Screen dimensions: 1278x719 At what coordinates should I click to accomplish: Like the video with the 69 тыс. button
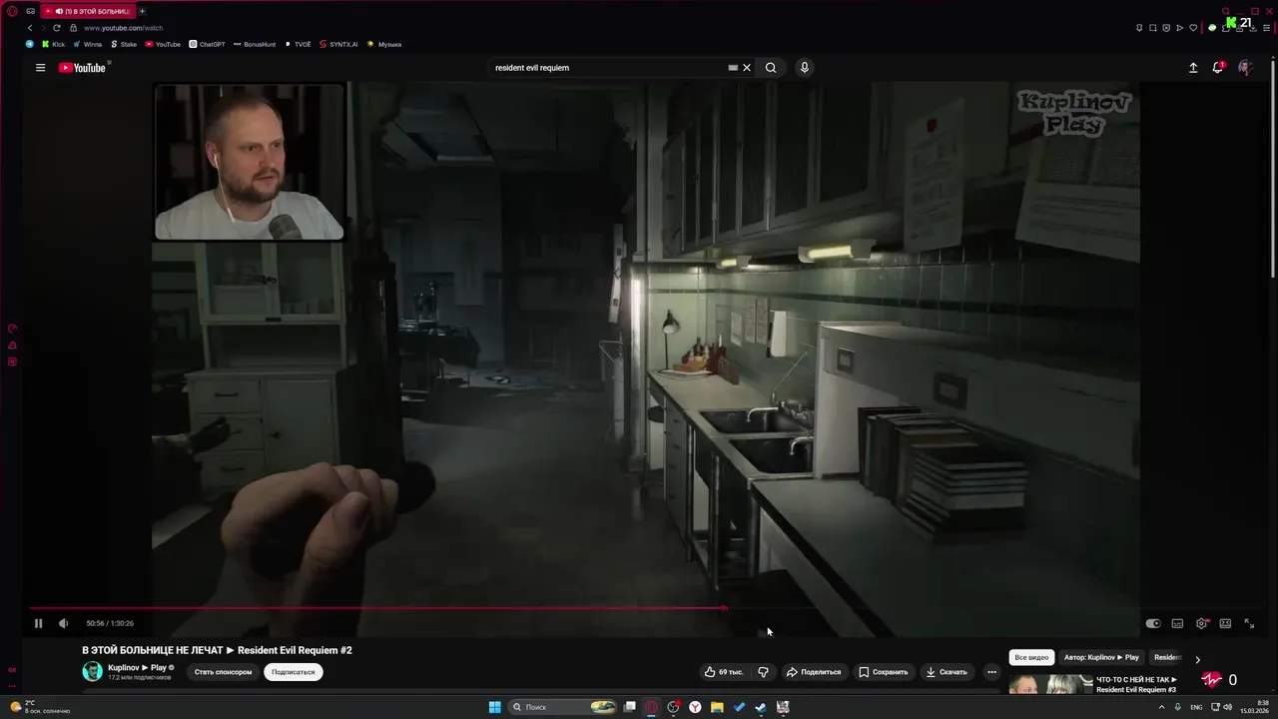point(724,672)
